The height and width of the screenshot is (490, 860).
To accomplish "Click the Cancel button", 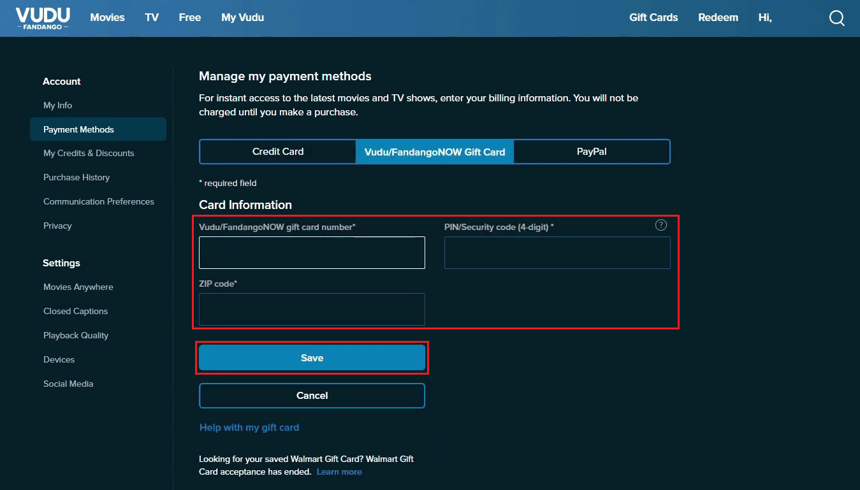I will click(x=312, y=396).
